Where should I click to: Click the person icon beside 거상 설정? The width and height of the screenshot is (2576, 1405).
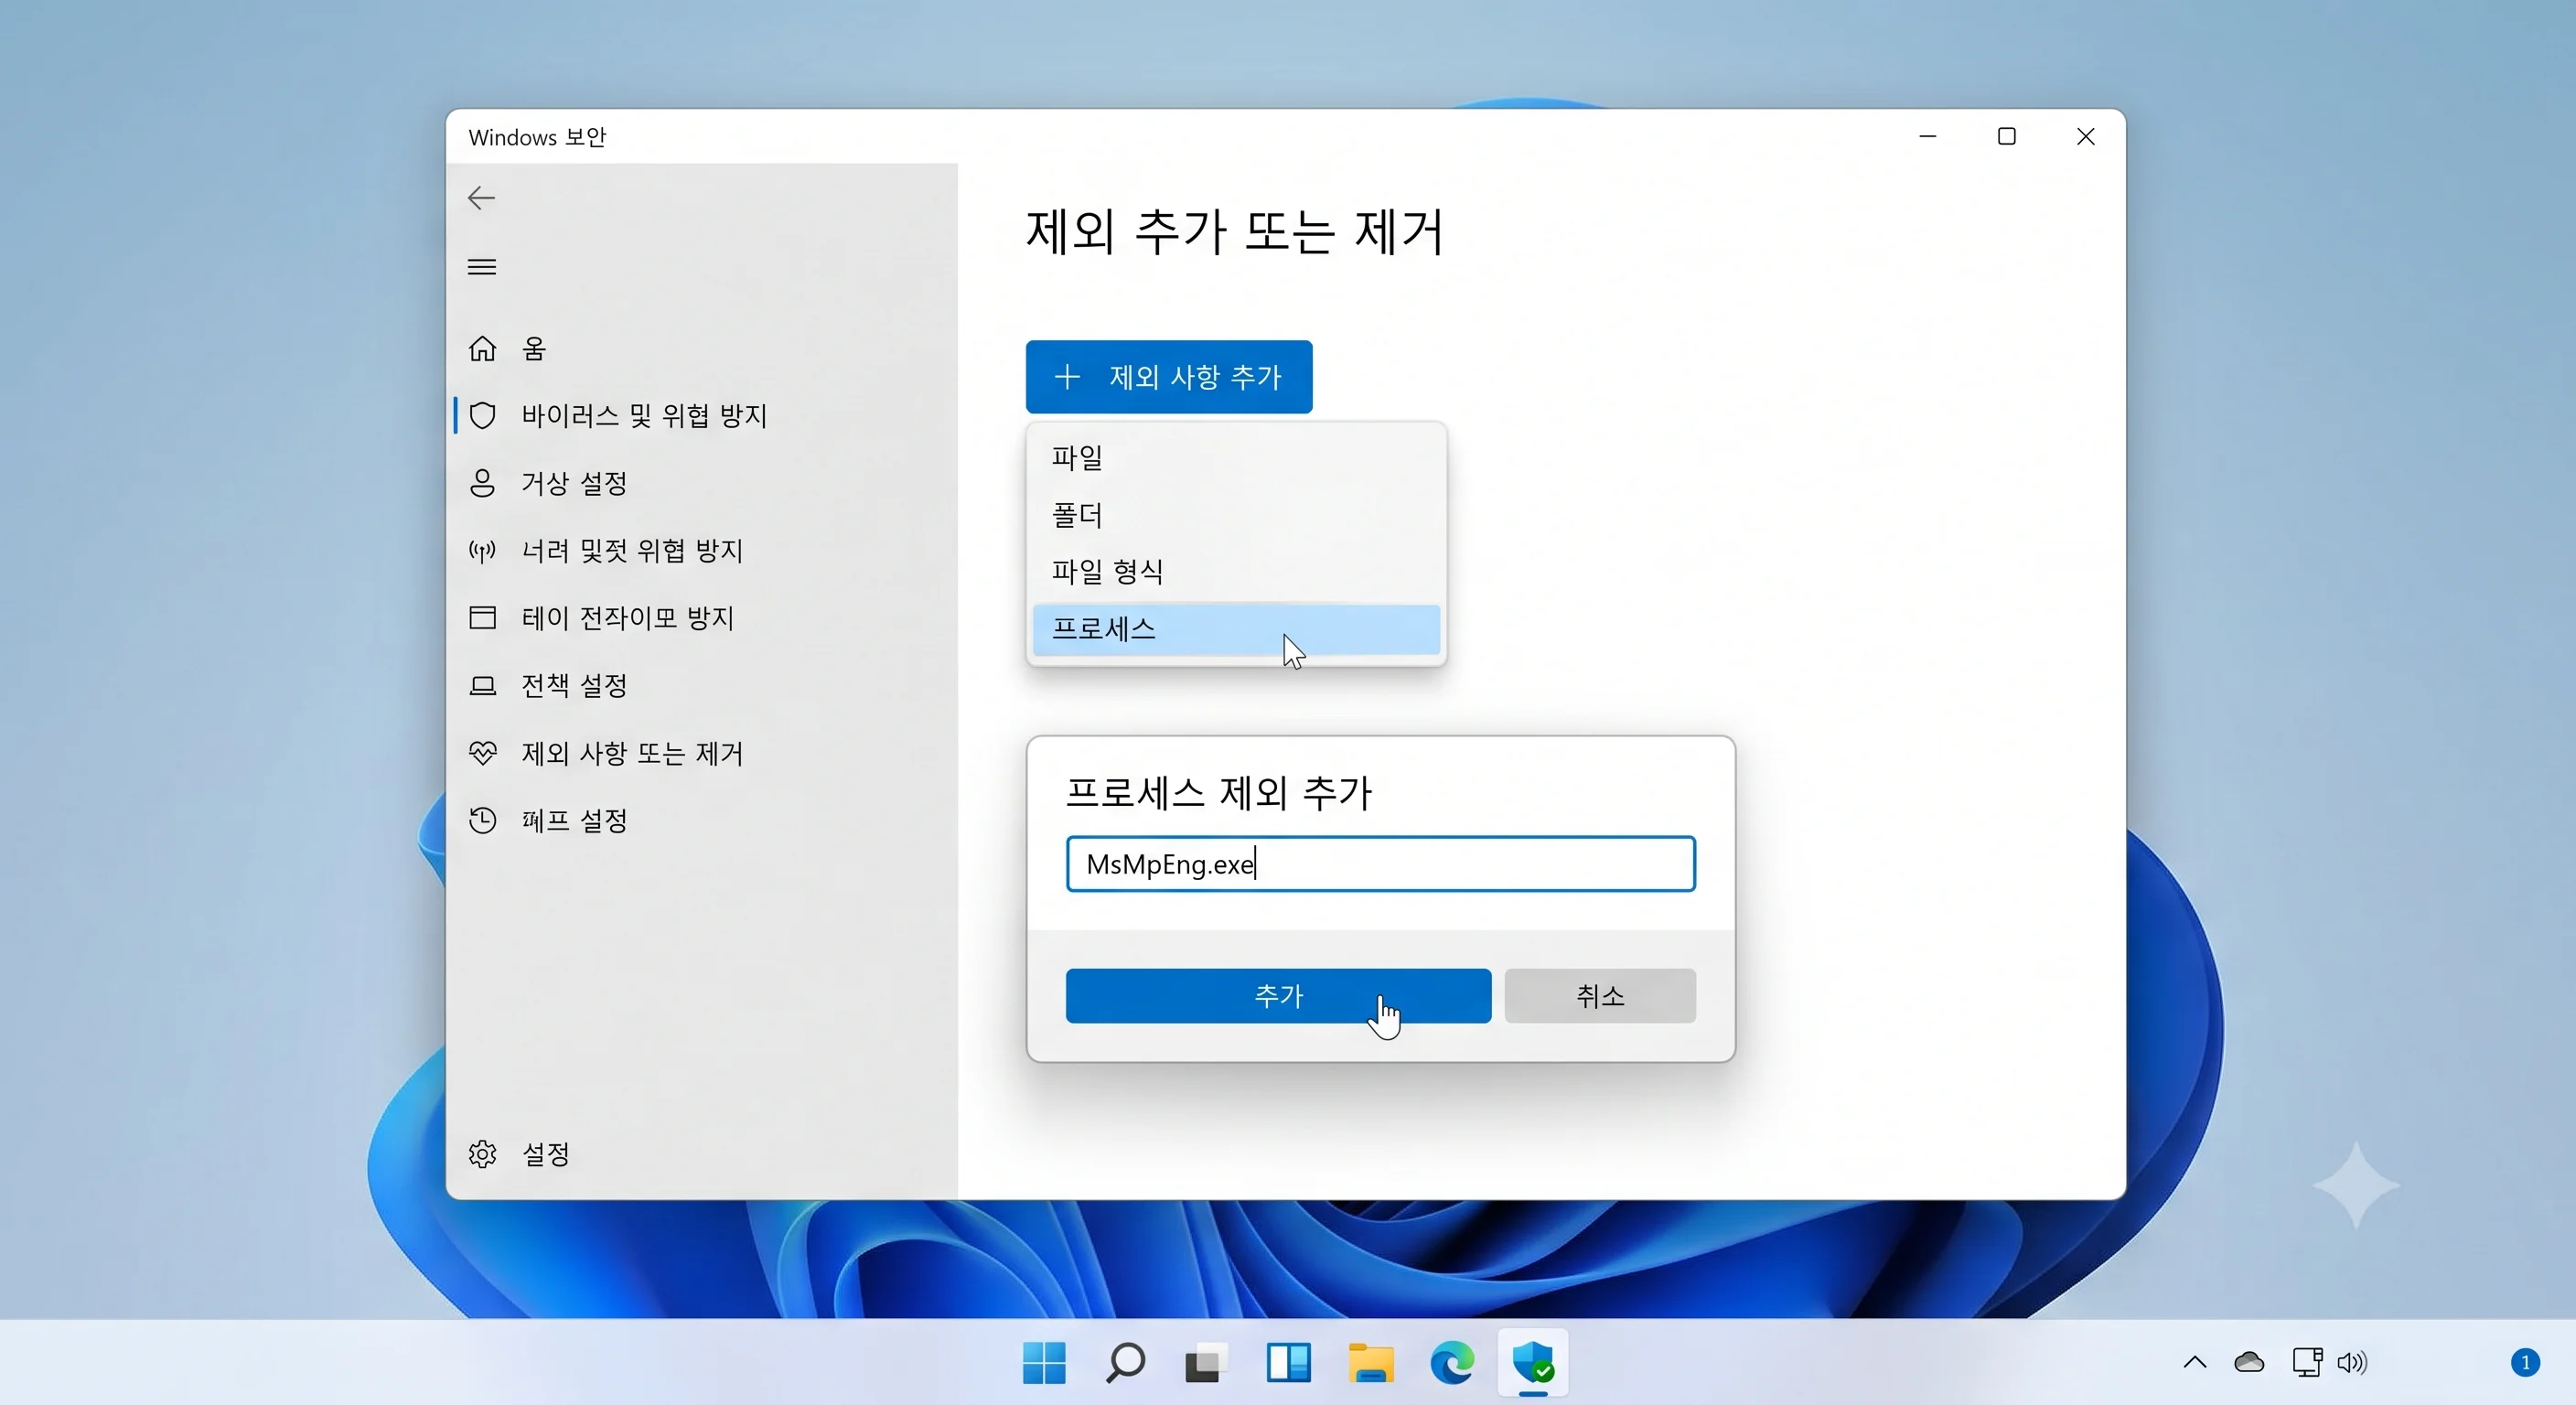click(482, 483)
